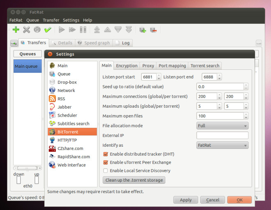
Task: Click the delete with data toolbar icon
Action: [37, 30]
